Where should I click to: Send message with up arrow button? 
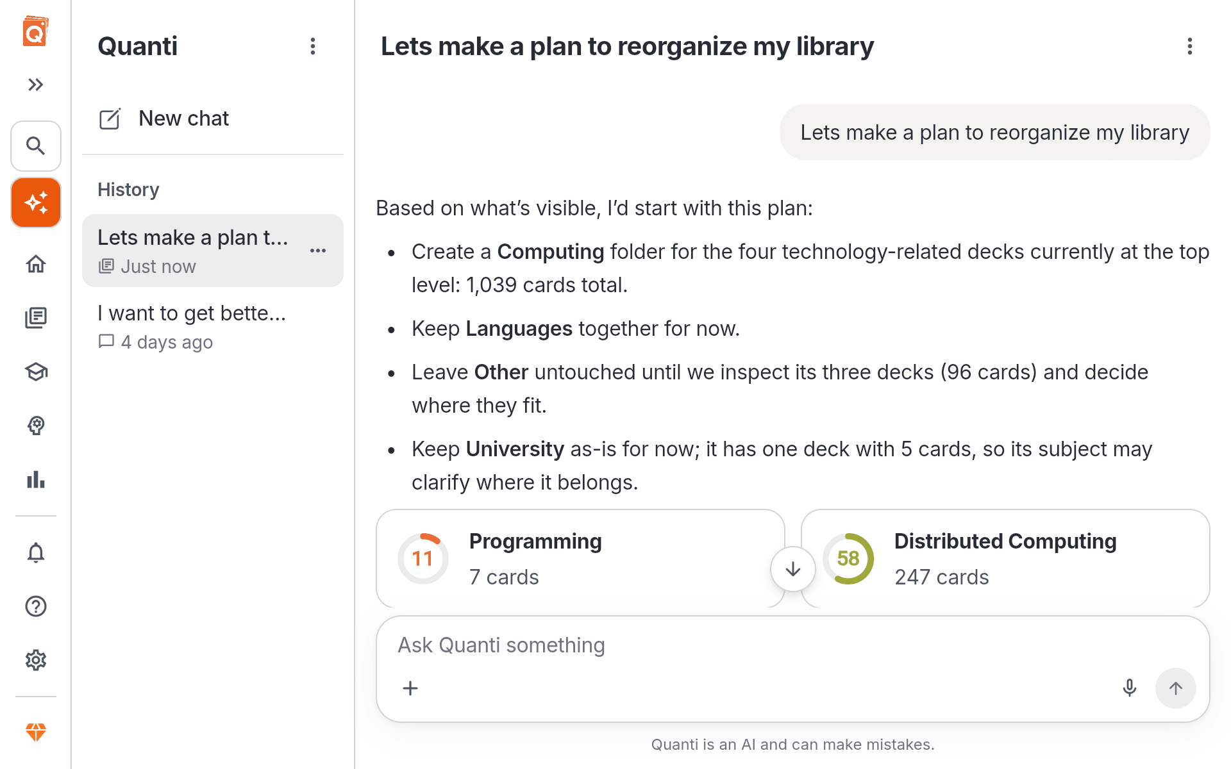click(1176, 688)
